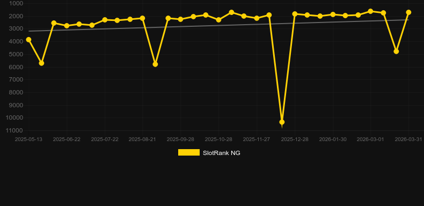Image resolution: width=424 pixels, height=206 pixels.
Task: Click the 2026-01-30 date axis label
Action: point(333,139)
